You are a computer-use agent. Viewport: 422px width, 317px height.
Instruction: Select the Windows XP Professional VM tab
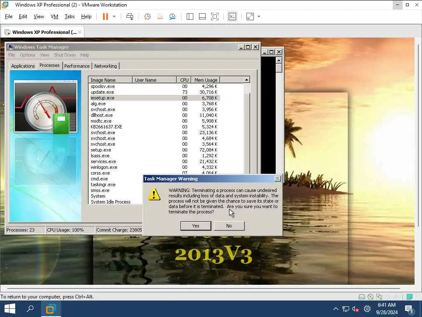point(42,32)
